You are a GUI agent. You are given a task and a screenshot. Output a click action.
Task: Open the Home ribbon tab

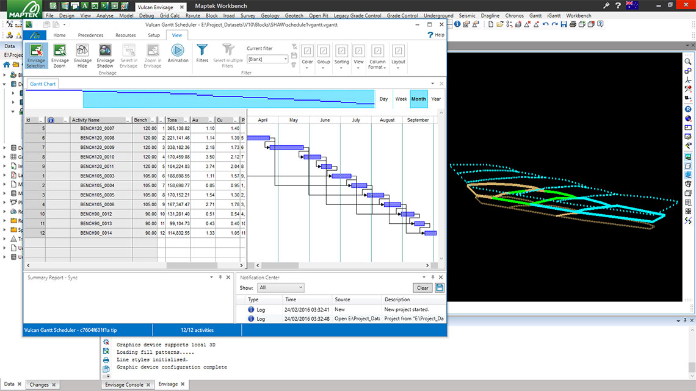59,35
